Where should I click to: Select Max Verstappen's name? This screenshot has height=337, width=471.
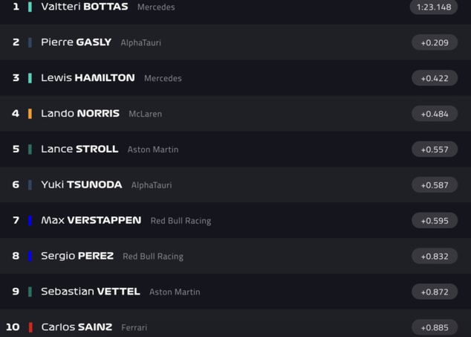(x=91, y=220)
